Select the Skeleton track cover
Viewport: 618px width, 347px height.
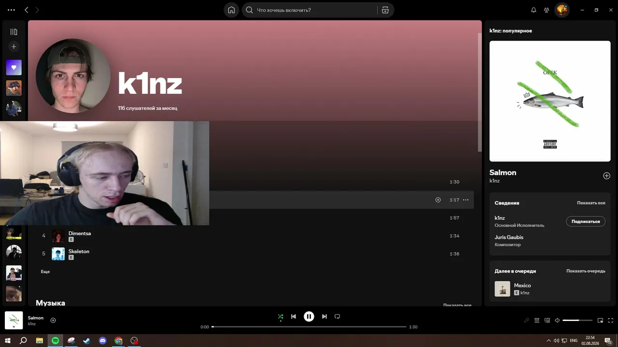pyautogui.click(x=58, y=254)
